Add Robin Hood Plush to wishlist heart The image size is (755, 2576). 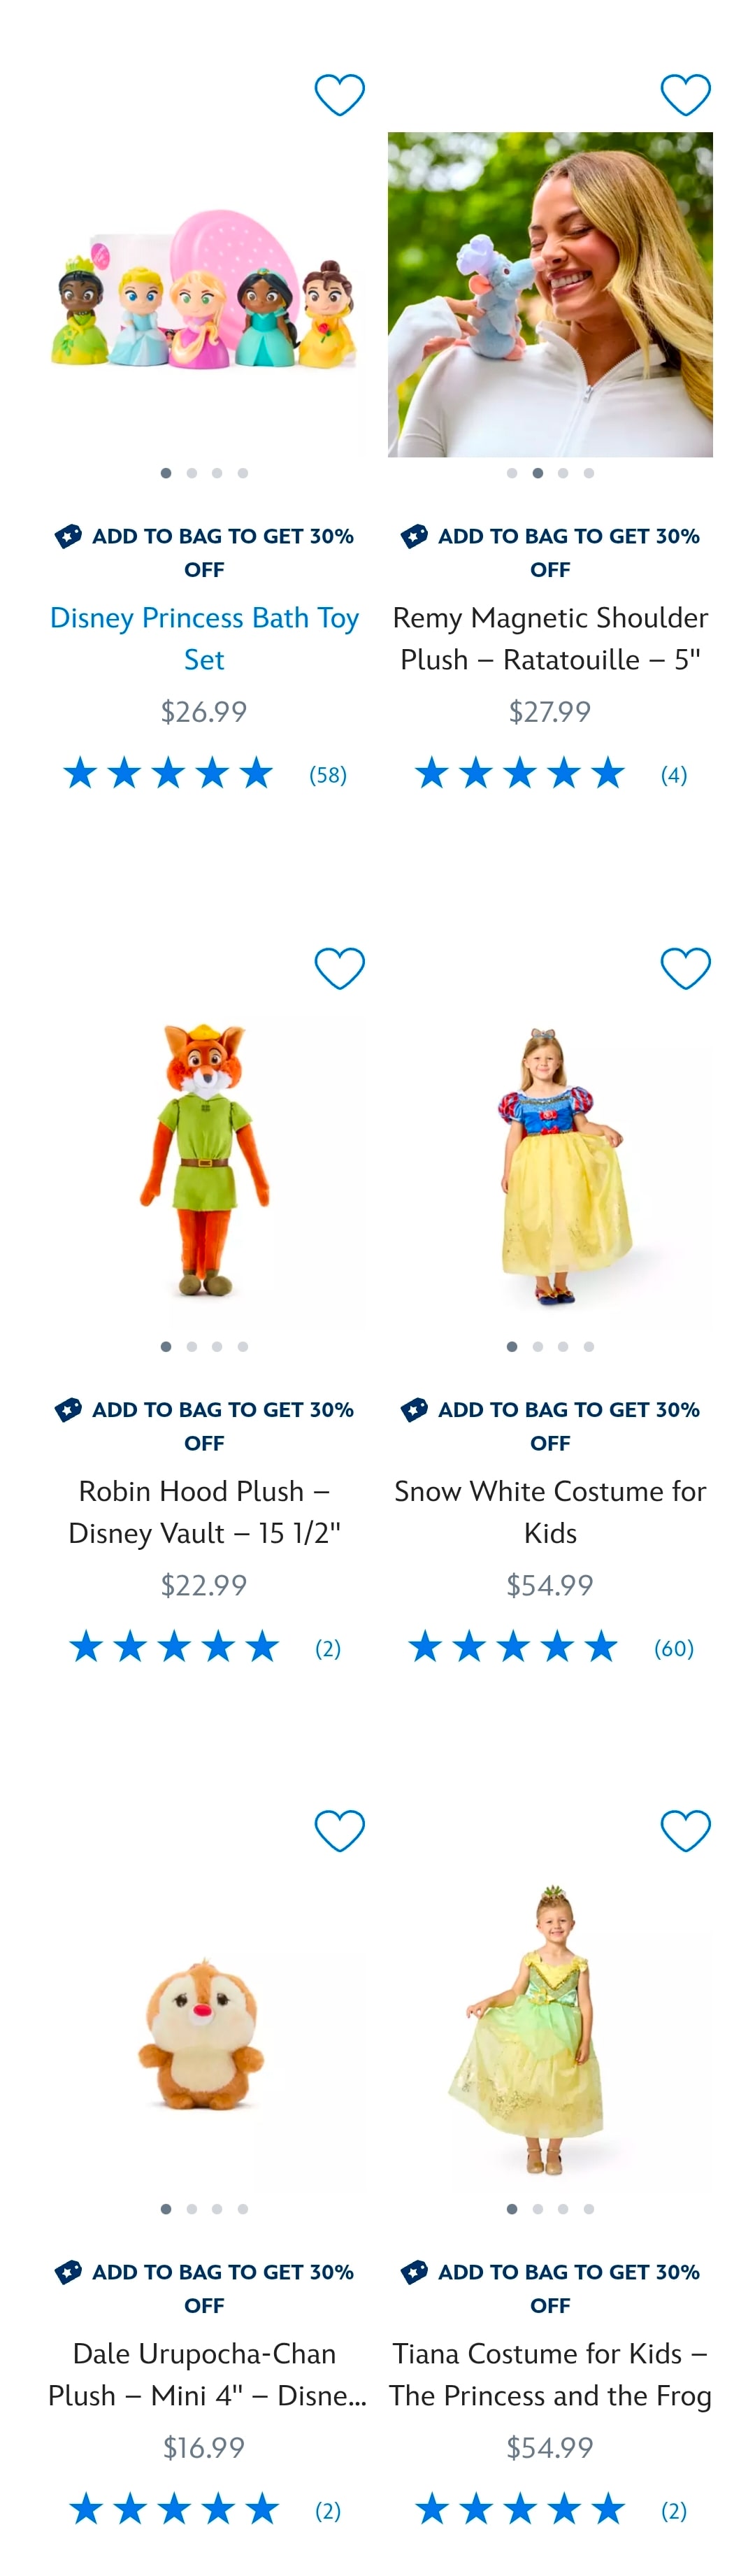(339, 968)
